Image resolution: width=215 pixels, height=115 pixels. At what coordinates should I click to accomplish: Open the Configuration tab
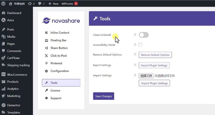pos(60,71)
